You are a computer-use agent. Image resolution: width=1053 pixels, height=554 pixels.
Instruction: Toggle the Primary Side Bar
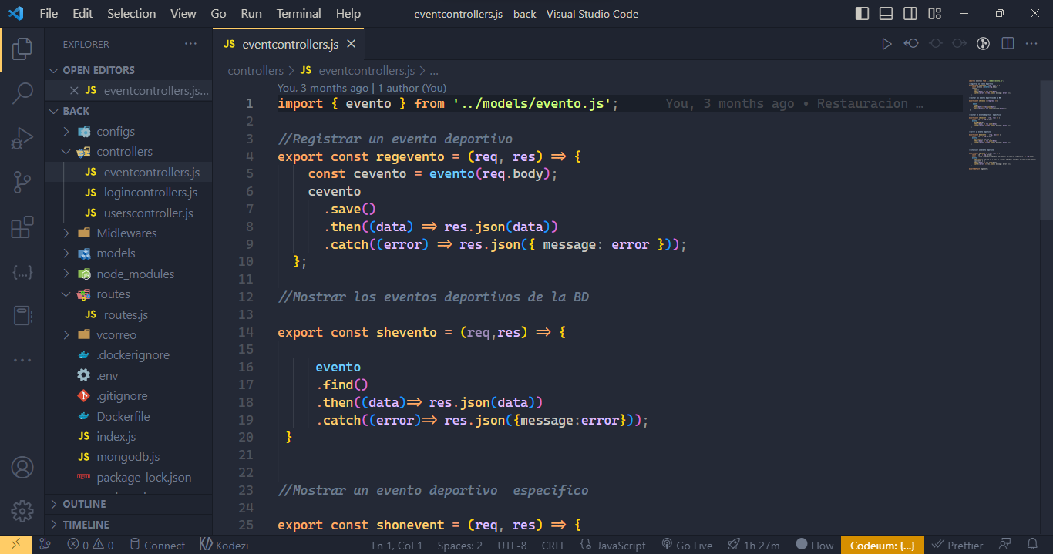point(863,14)
